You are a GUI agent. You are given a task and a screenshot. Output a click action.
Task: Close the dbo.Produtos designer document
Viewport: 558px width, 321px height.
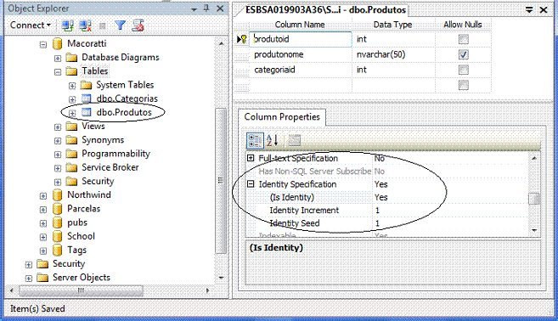(544, 10)
